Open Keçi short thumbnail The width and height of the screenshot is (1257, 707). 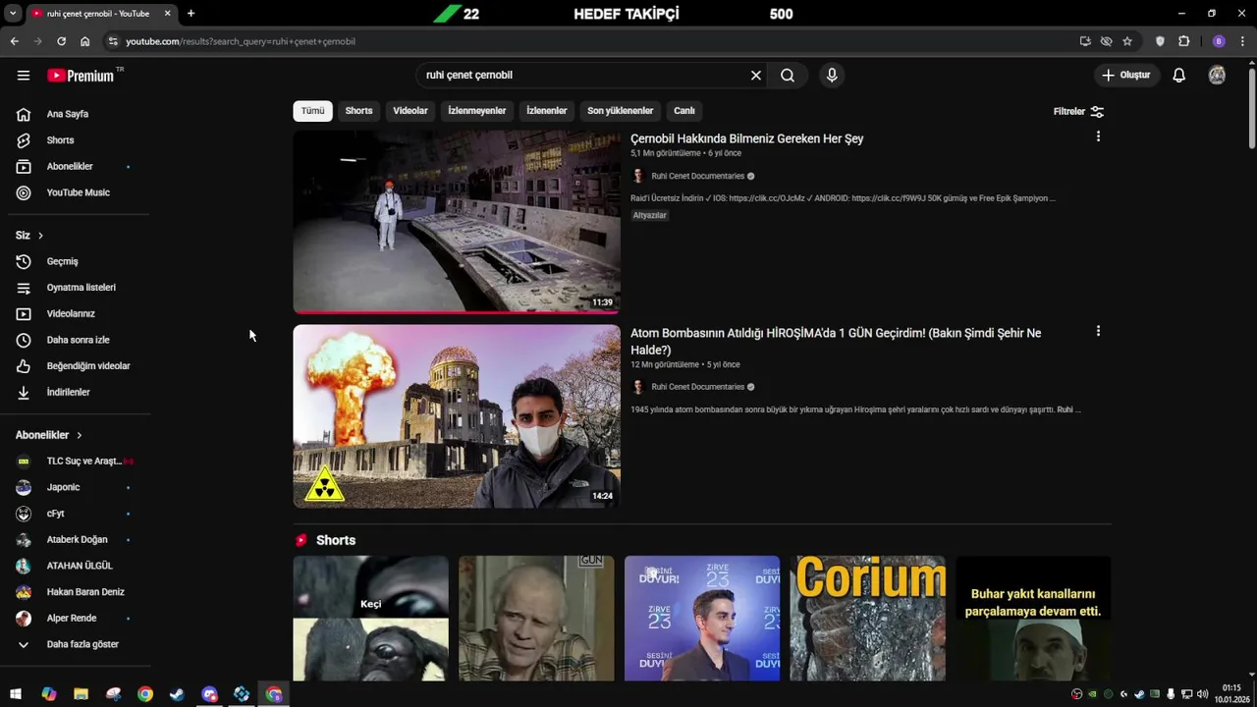(370, 619)
